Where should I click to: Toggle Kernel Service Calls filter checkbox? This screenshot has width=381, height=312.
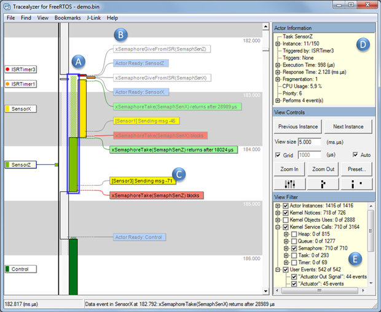tap(286, 227)
